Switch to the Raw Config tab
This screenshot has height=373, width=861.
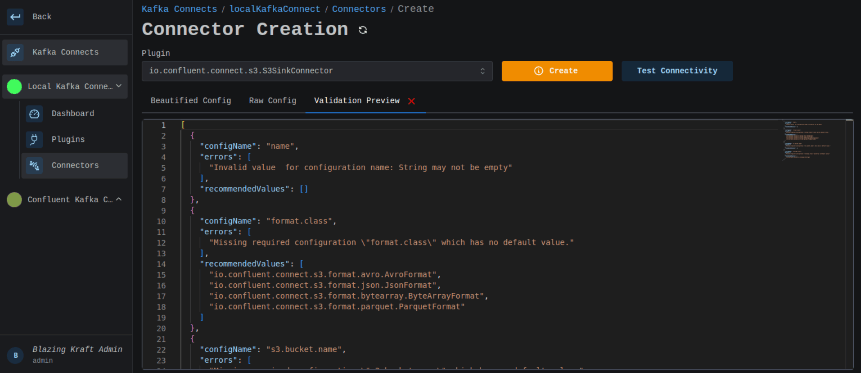pyautogui.click(x=273, y=100)
